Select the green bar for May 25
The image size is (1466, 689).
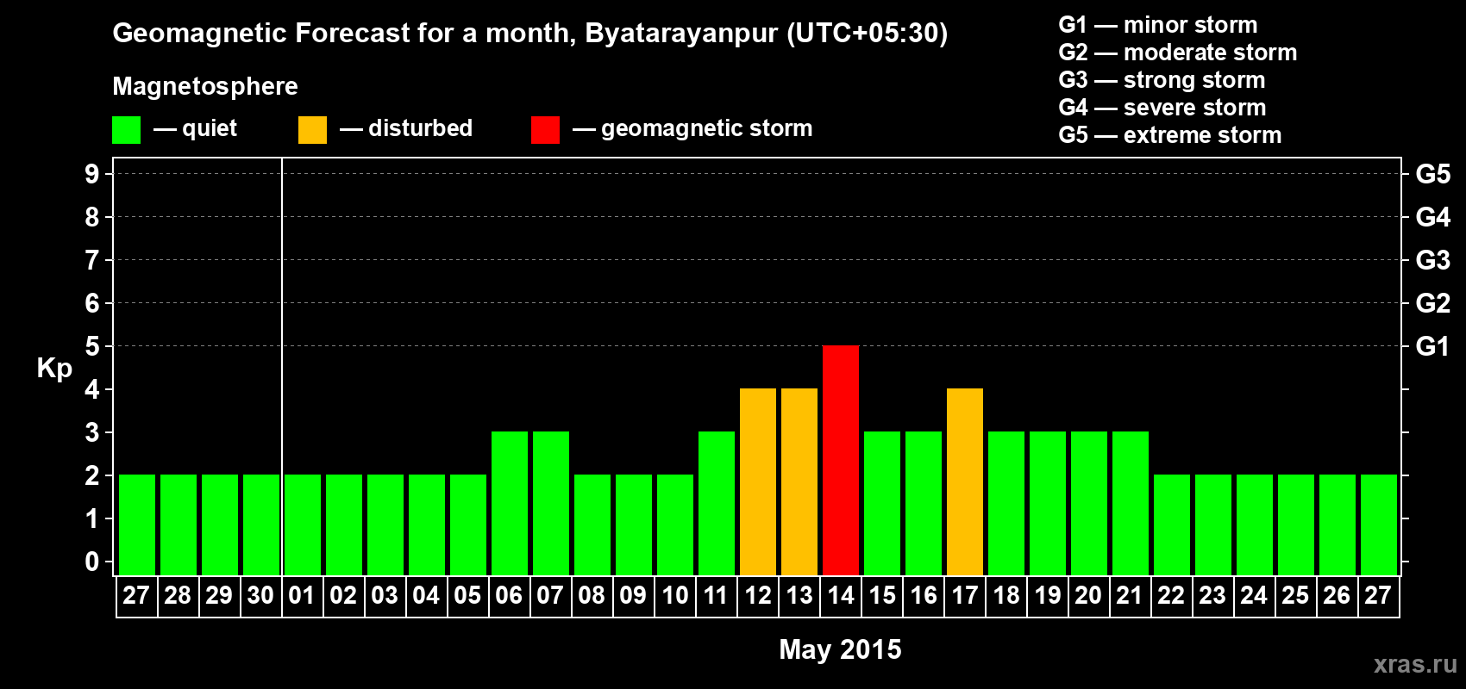click(1296, 525)
